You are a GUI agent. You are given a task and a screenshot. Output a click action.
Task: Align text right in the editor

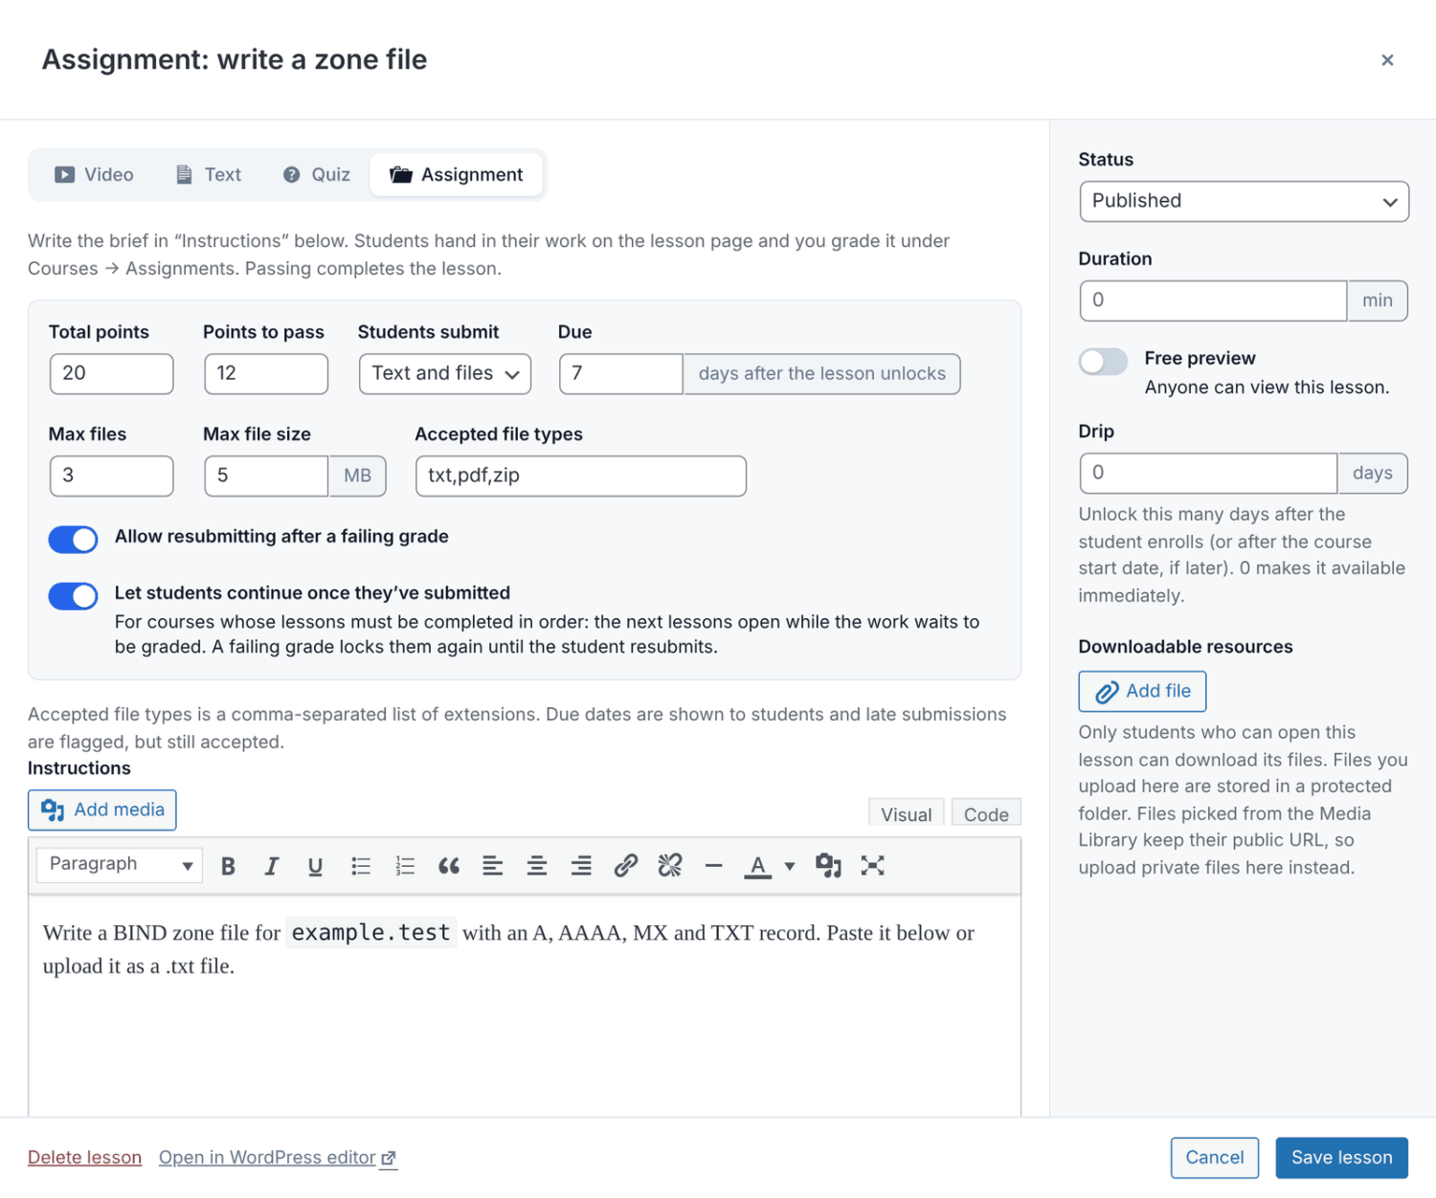click(581, 866)
